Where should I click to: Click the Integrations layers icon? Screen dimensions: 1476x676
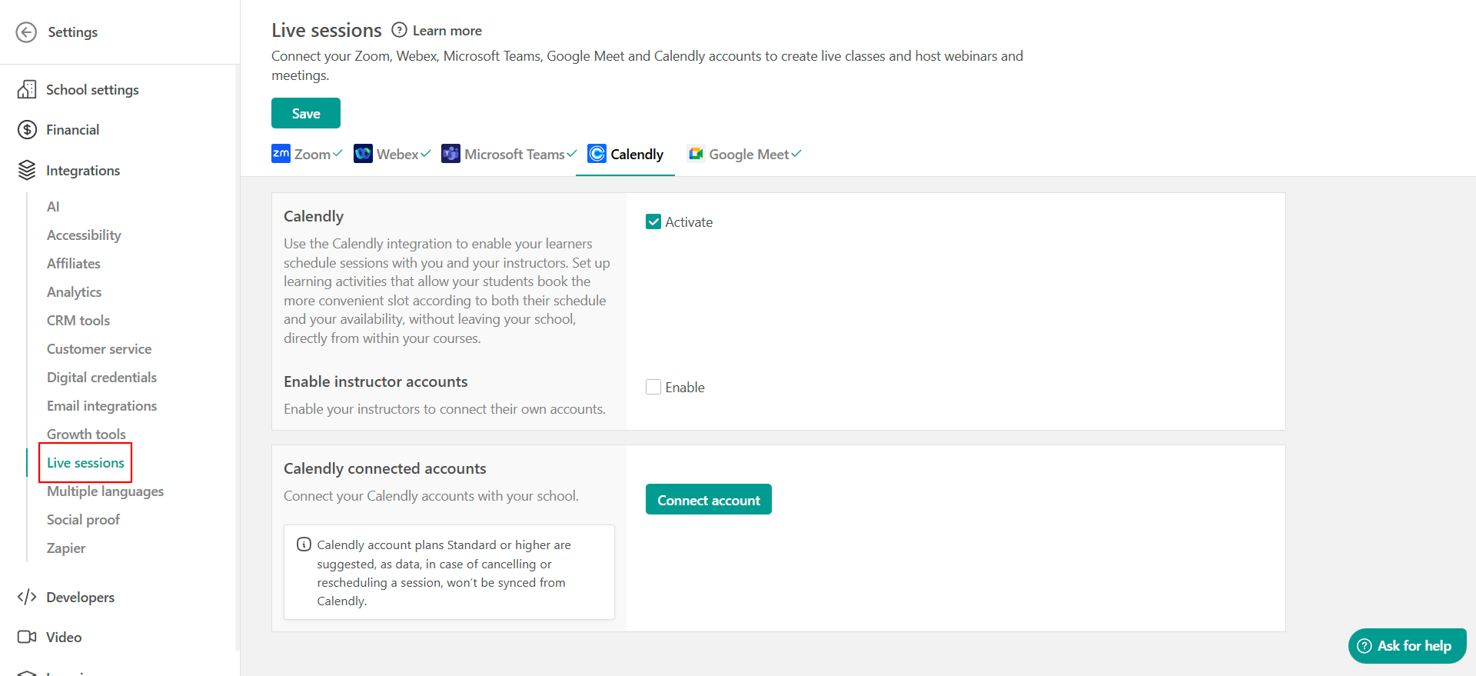(x=27, y=170)
